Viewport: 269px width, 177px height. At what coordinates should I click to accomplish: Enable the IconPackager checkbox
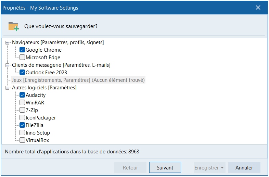coord(22,118)
